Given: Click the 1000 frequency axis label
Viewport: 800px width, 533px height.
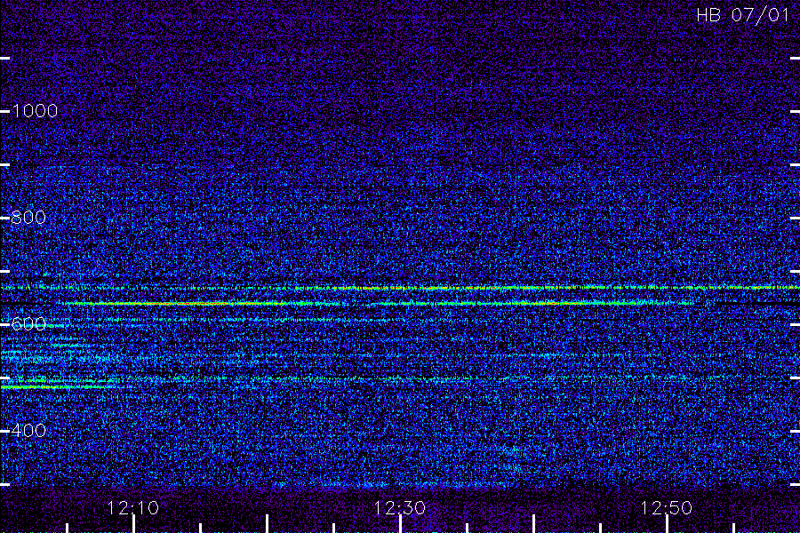Looking at the screenshot, I should coord(35,111).
